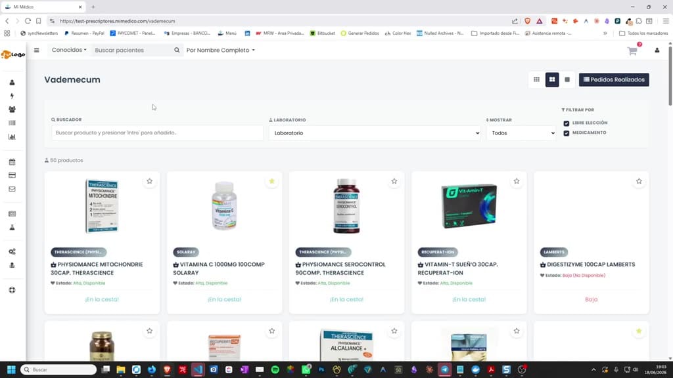The height and width of the screenshot is (378, 673).
Task: Open Generar Pedidos bookmark
Action: [x=360, y=33]
